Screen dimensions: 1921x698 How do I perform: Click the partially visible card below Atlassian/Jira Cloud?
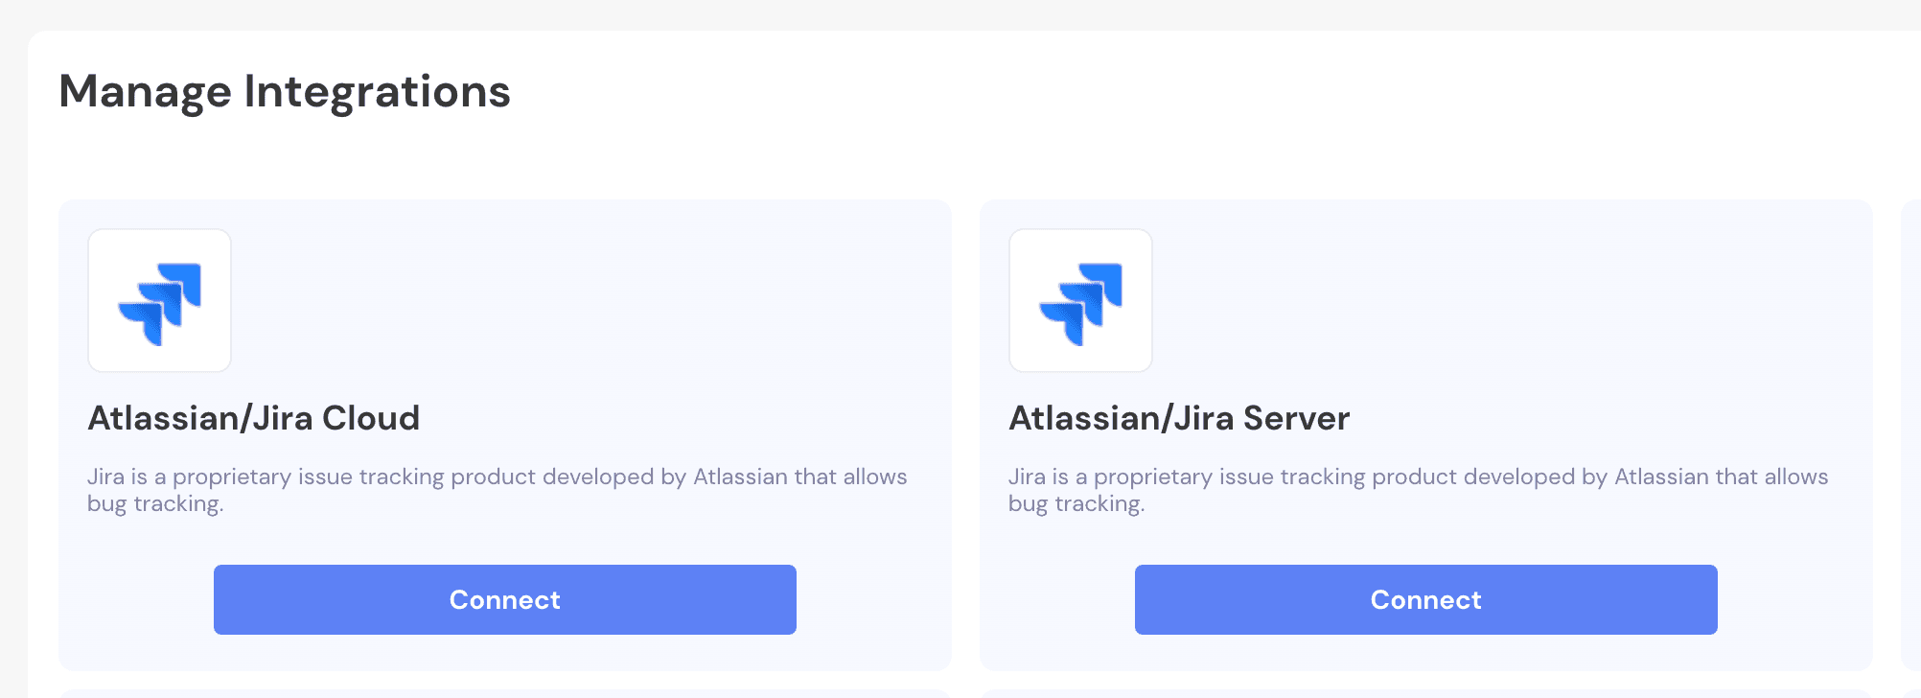(x=505, y=692)
